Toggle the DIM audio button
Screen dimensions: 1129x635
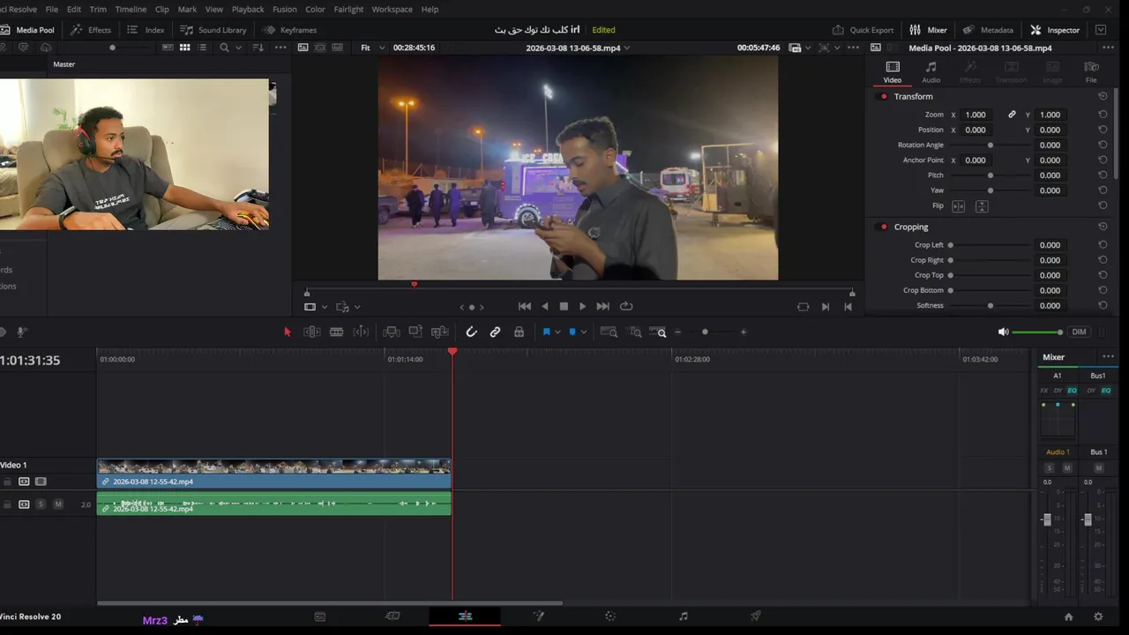click(1079, 332)
